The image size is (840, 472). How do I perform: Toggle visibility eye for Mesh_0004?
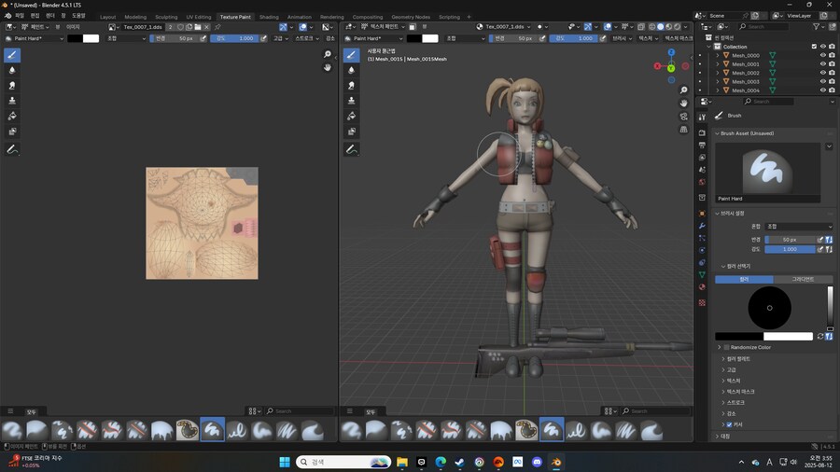(823, 90)
